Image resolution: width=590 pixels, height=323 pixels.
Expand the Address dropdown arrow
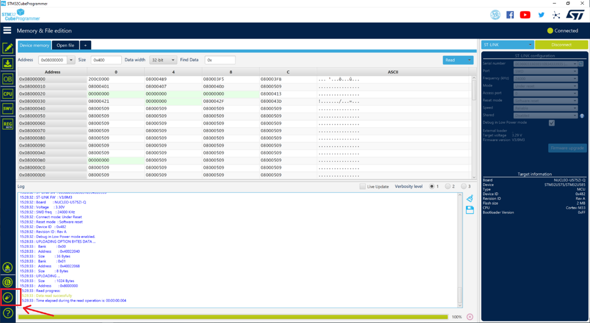click(x=71, y=60)
